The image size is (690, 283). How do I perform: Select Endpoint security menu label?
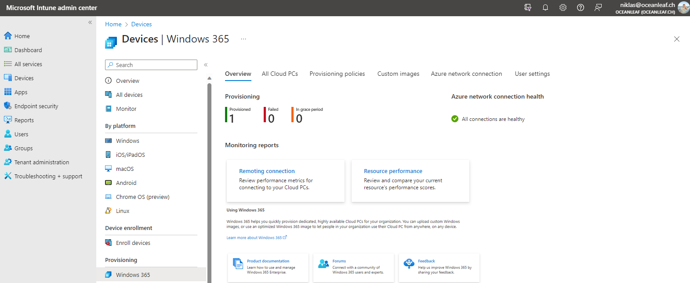tap(36, 106)
